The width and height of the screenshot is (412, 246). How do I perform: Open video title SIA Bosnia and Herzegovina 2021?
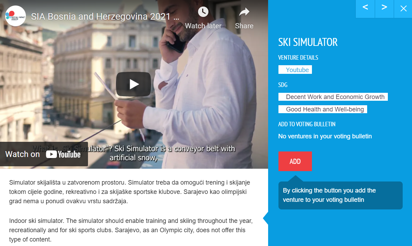105,17
